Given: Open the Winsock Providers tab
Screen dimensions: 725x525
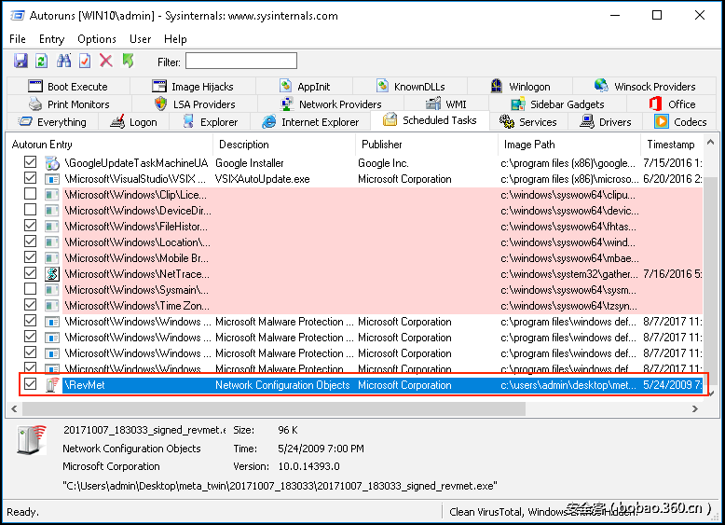Looking at the screenshot, I should [x=645, y=87].
